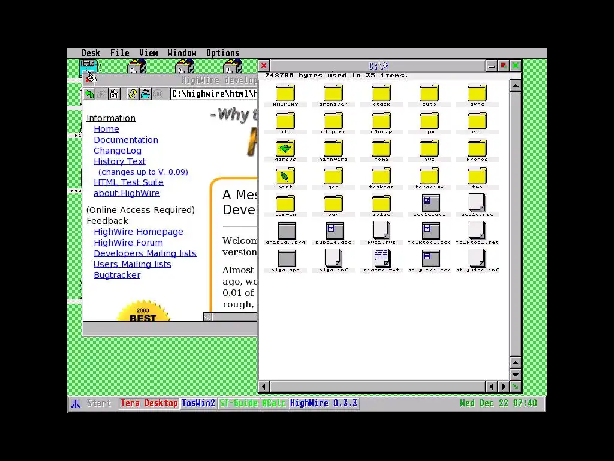Select the D drive desktop icon

pyautogui.click(x=185, y=66)
